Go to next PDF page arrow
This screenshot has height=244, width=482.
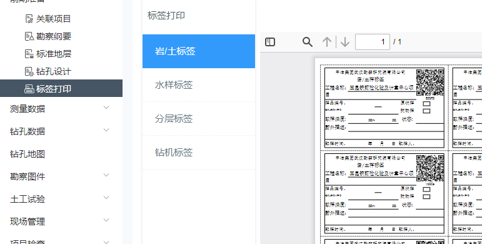345,42
